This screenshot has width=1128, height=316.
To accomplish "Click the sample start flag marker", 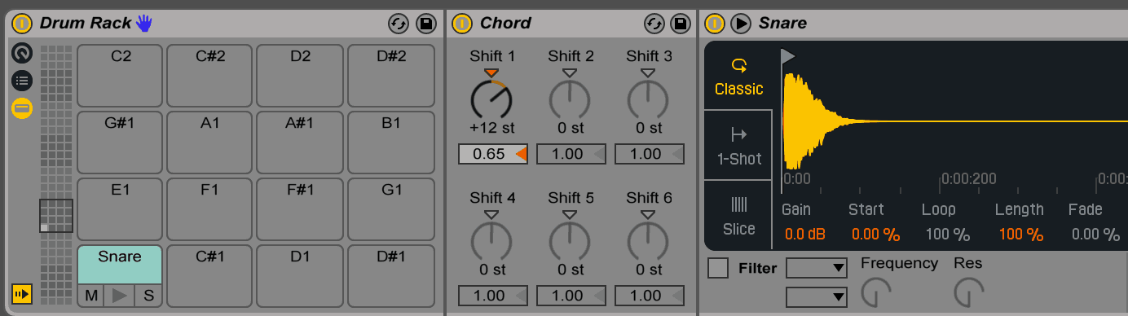I will click(x=787, y=56).
